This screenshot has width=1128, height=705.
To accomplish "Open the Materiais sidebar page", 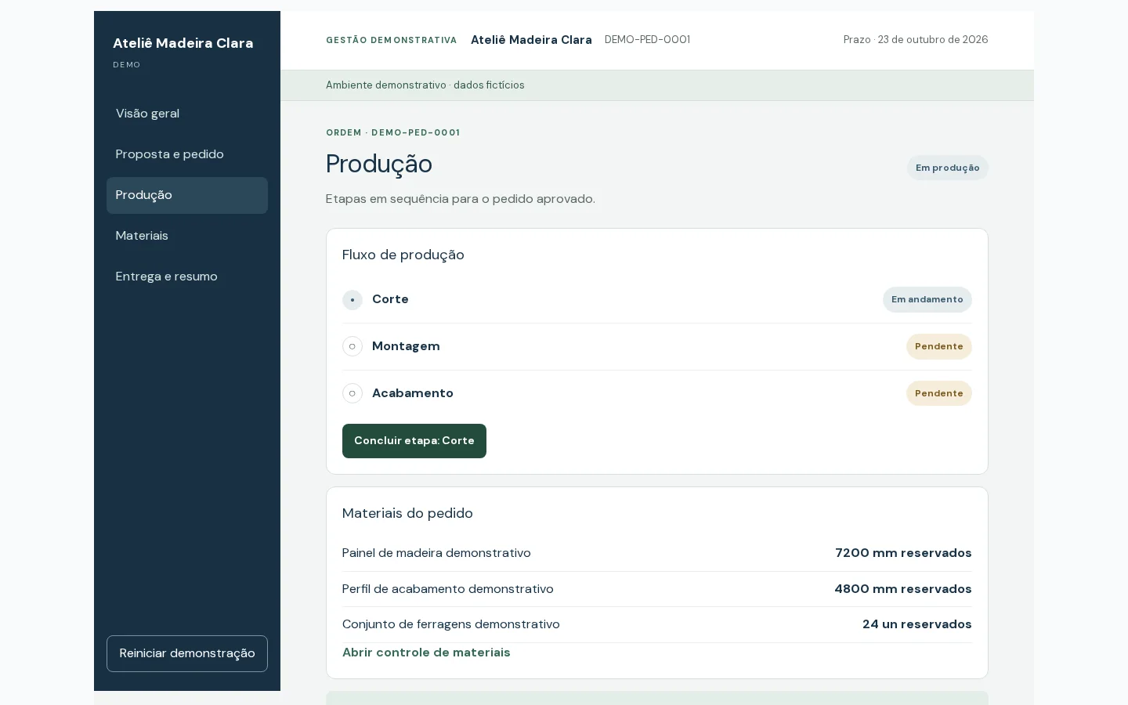I will pos(186,236).
